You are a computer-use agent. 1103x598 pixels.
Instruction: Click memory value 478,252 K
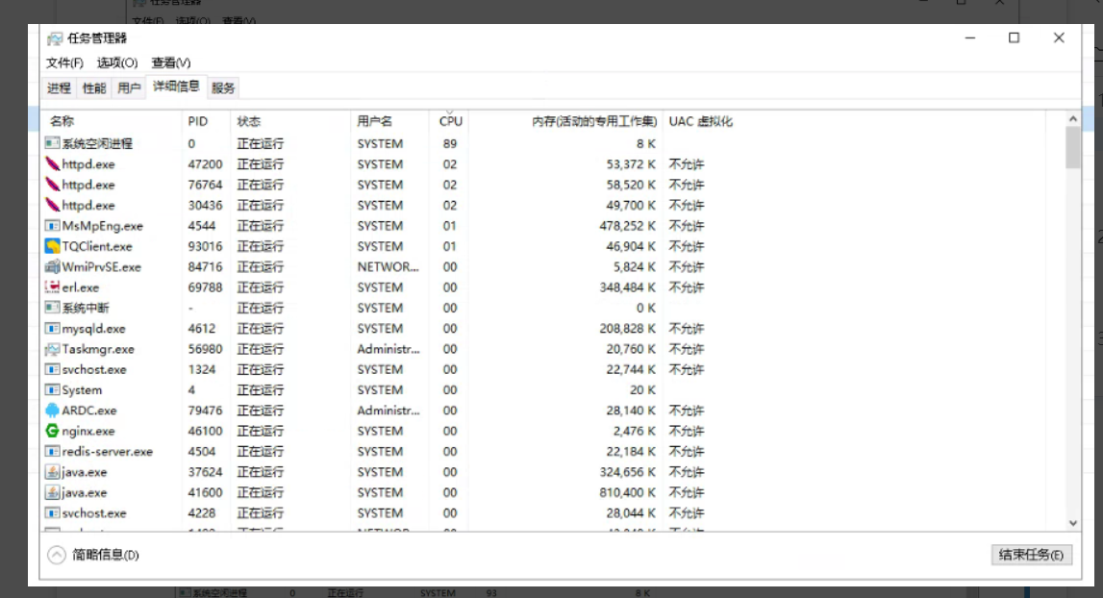[628, 226]
